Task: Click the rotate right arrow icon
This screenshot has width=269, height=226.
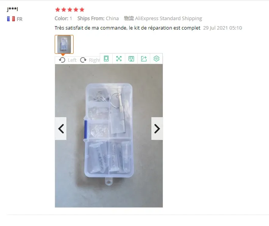Action: [83, 60]
